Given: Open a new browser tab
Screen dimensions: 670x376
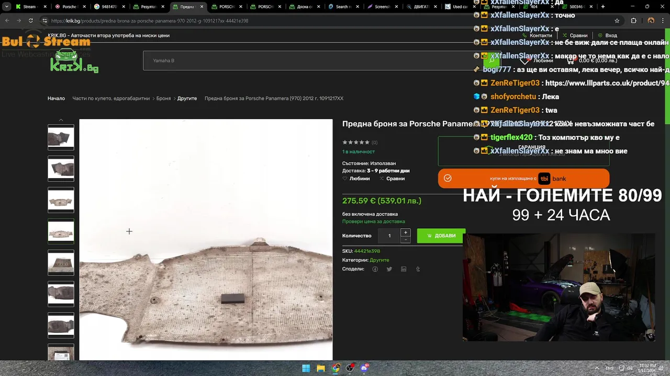Looking at the screenshot, I should [603, 7].
